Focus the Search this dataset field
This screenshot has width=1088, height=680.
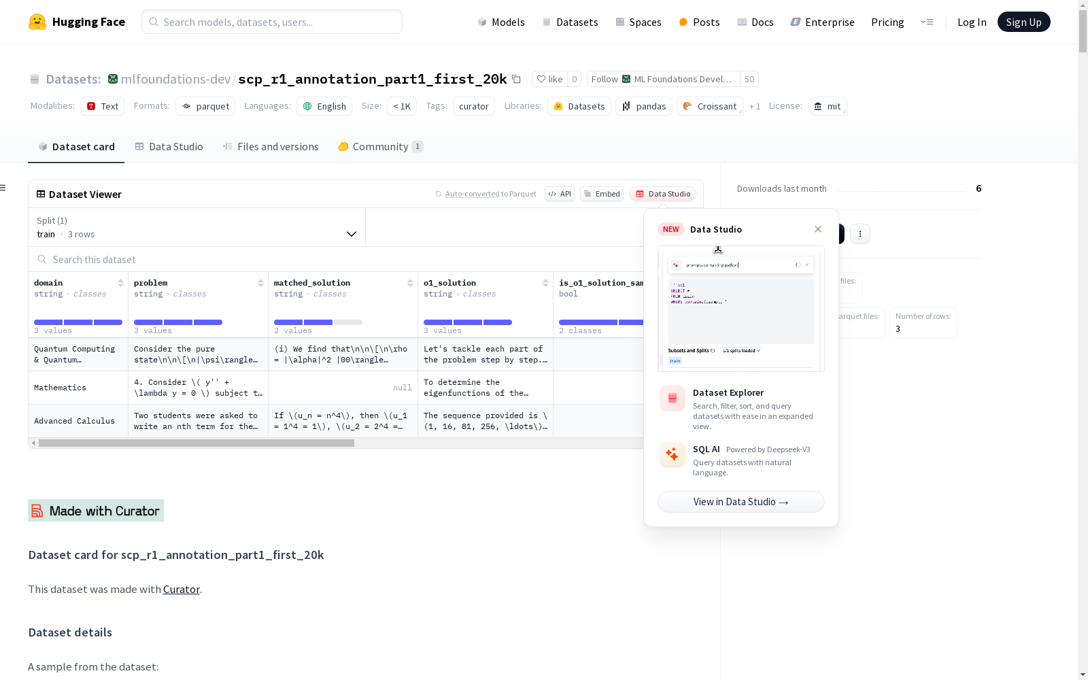click(337, 259)
